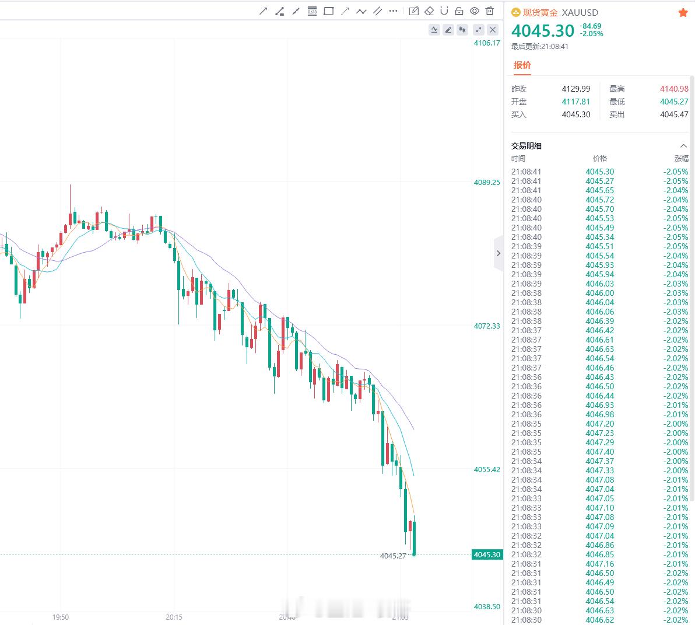Viewport: 695px width, 625px height.
Task: Select the rectangle drawing tool
Action: pos(328,11)
